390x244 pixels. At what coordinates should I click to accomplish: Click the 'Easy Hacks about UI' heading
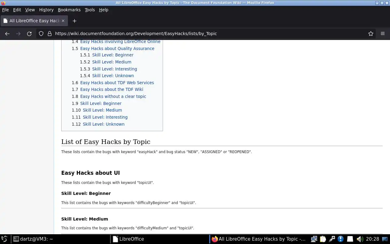click(x=90, y=173)
